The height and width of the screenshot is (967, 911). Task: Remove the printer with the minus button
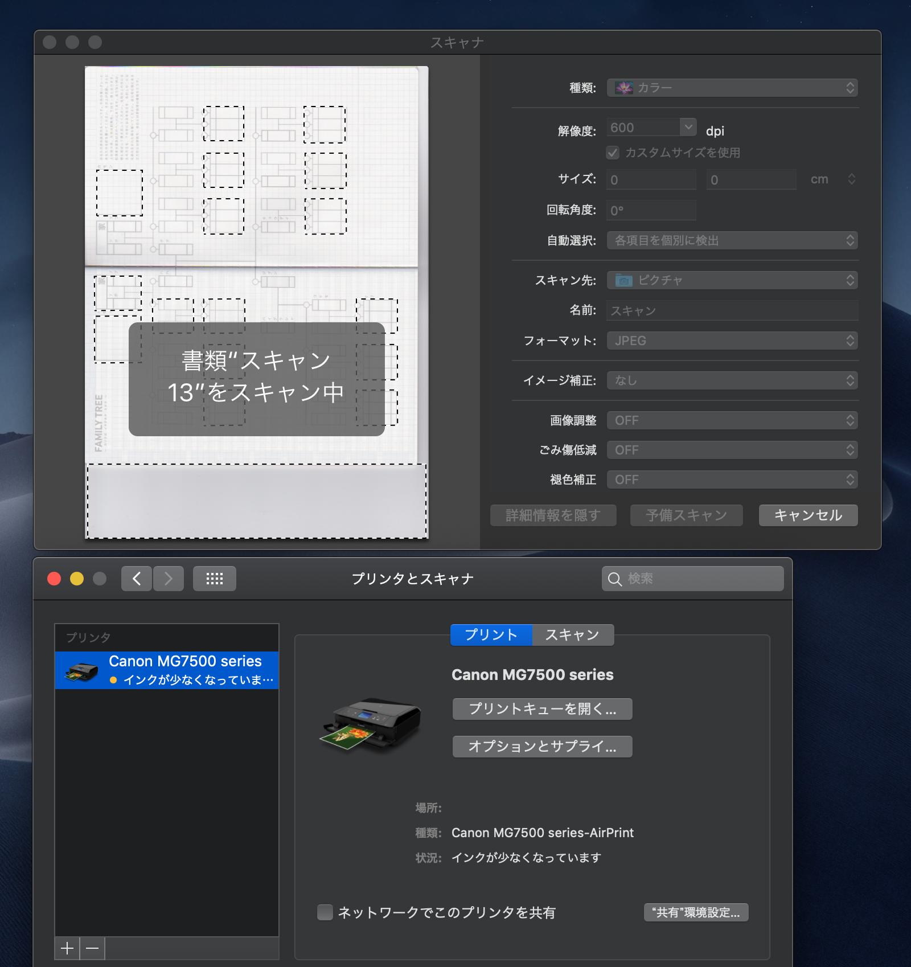[x=92, y=948]
